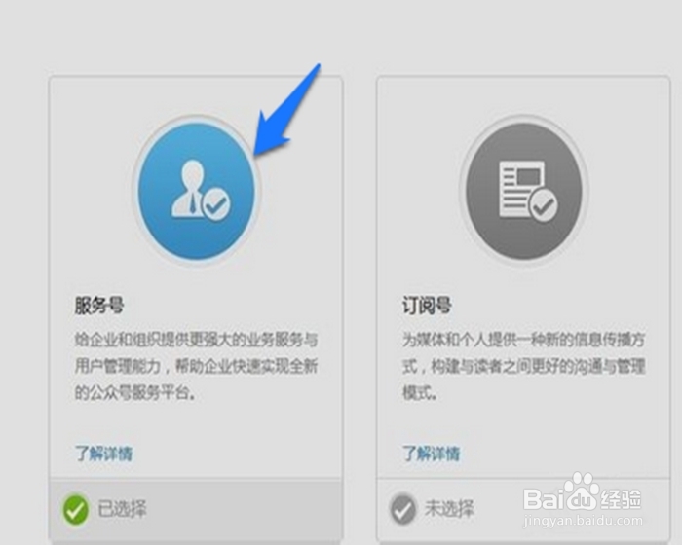Click the businessman figure in the blue circle

coord(188,188)
